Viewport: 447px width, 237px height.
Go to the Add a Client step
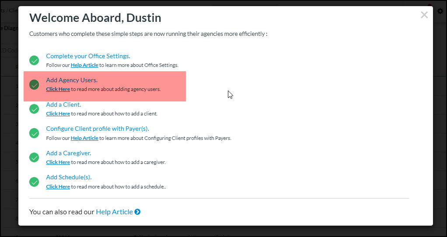coord(63,105)
